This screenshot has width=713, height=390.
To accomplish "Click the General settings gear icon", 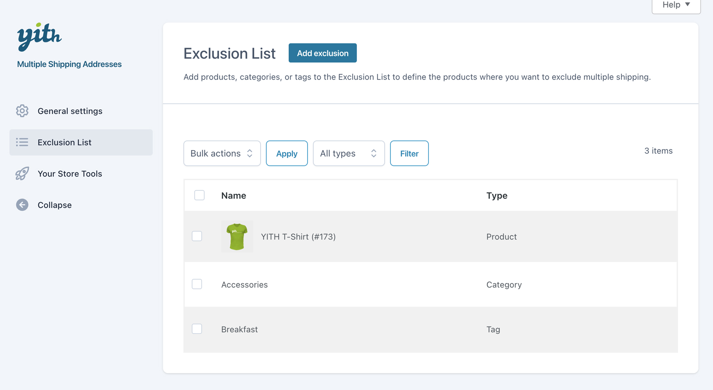I will [22, 111].
